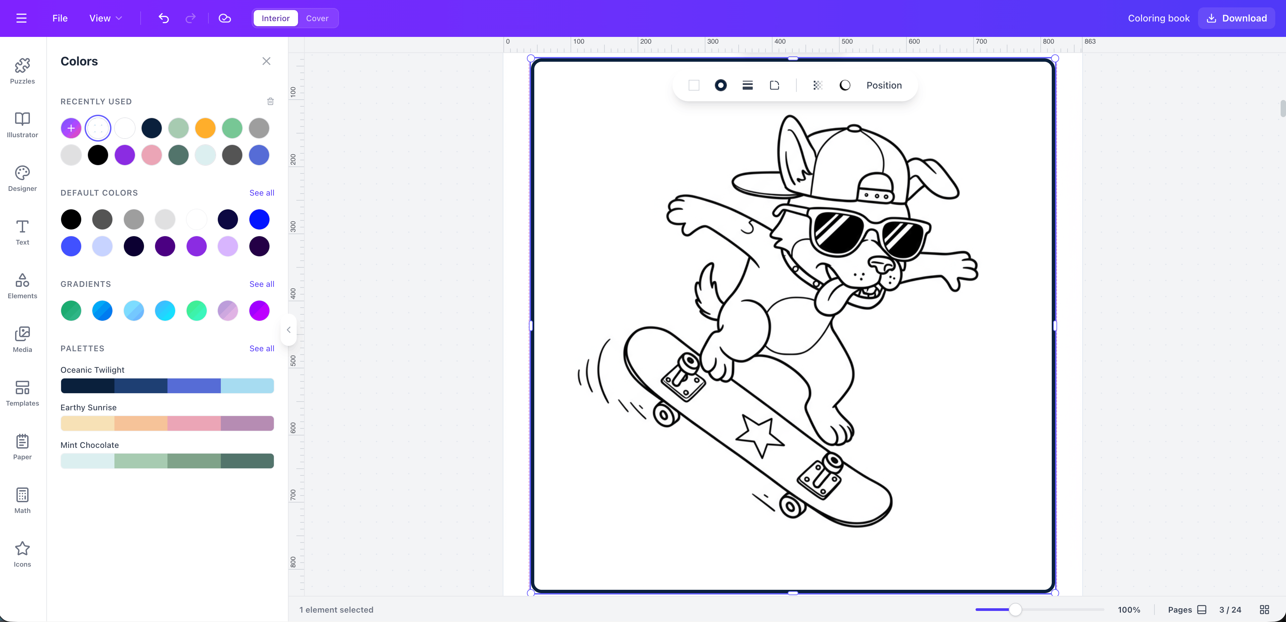This screenshot has width=1286, height=622.
Task: Select the orange swatch in Recently Used
Action: [x=205, y=128]
